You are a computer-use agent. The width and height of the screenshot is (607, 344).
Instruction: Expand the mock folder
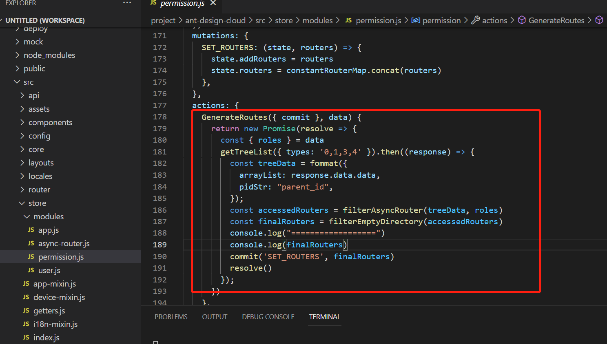(x=33, y=42)
